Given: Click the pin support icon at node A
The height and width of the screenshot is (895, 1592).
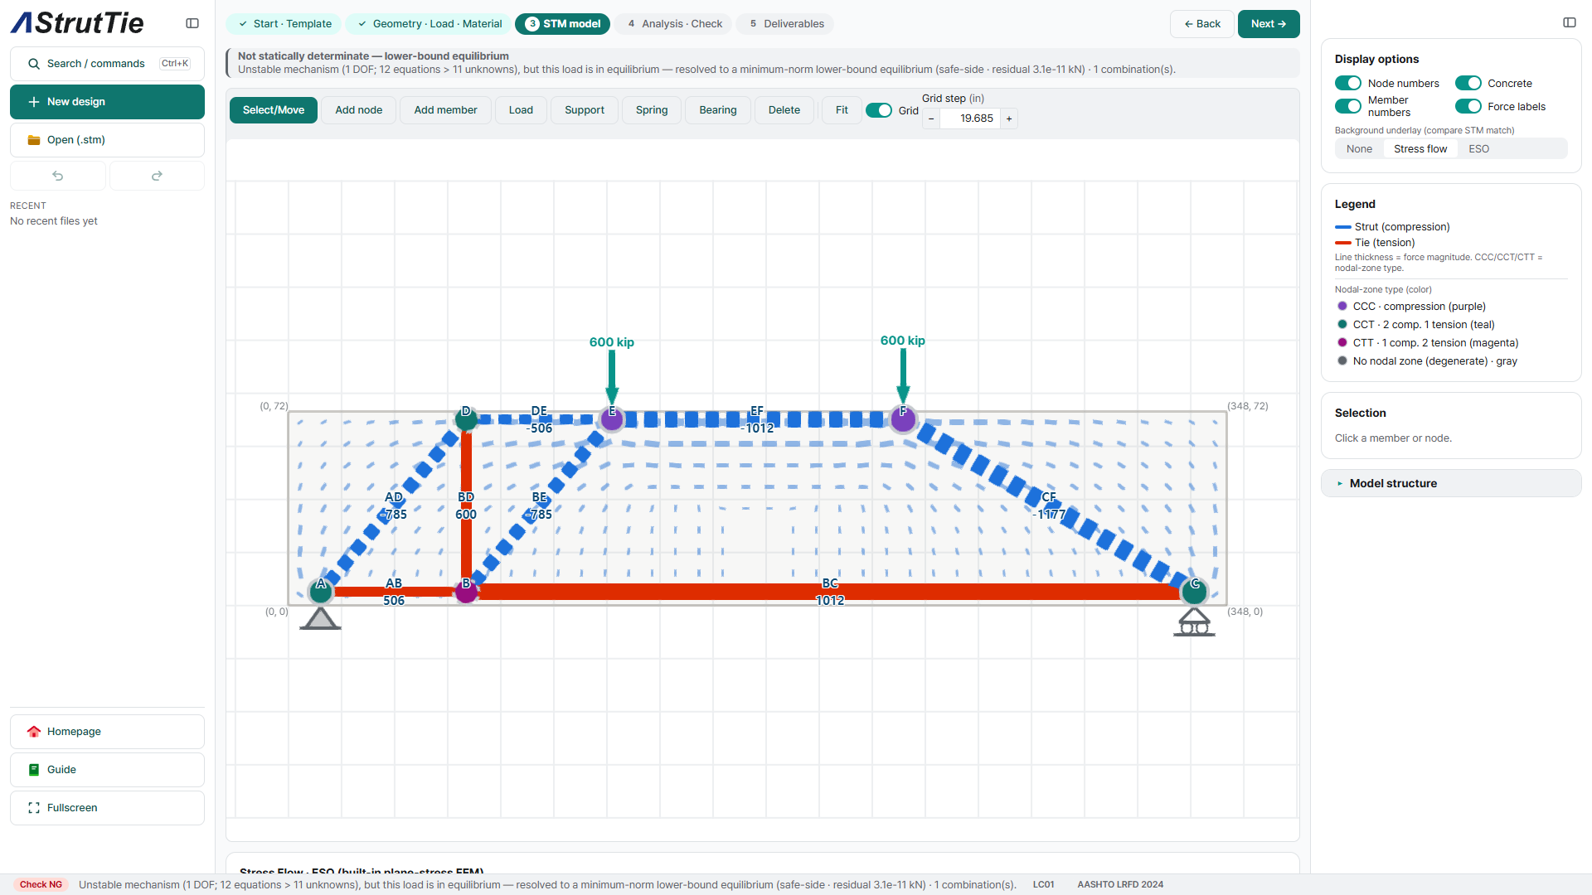Looking at the screenshot, I should point(320,618).
